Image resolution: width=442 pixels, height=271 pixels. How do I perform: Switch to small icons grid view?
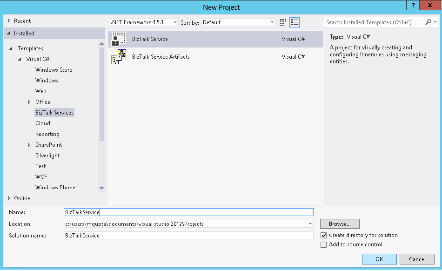click(x=283, y=22)
